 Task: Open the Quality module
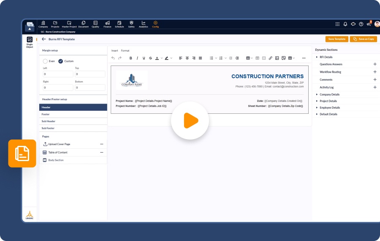(x=95, y=24)
